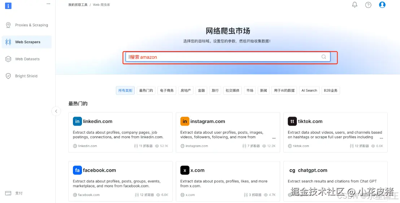Open Web Datasets section

pos(27,59)
